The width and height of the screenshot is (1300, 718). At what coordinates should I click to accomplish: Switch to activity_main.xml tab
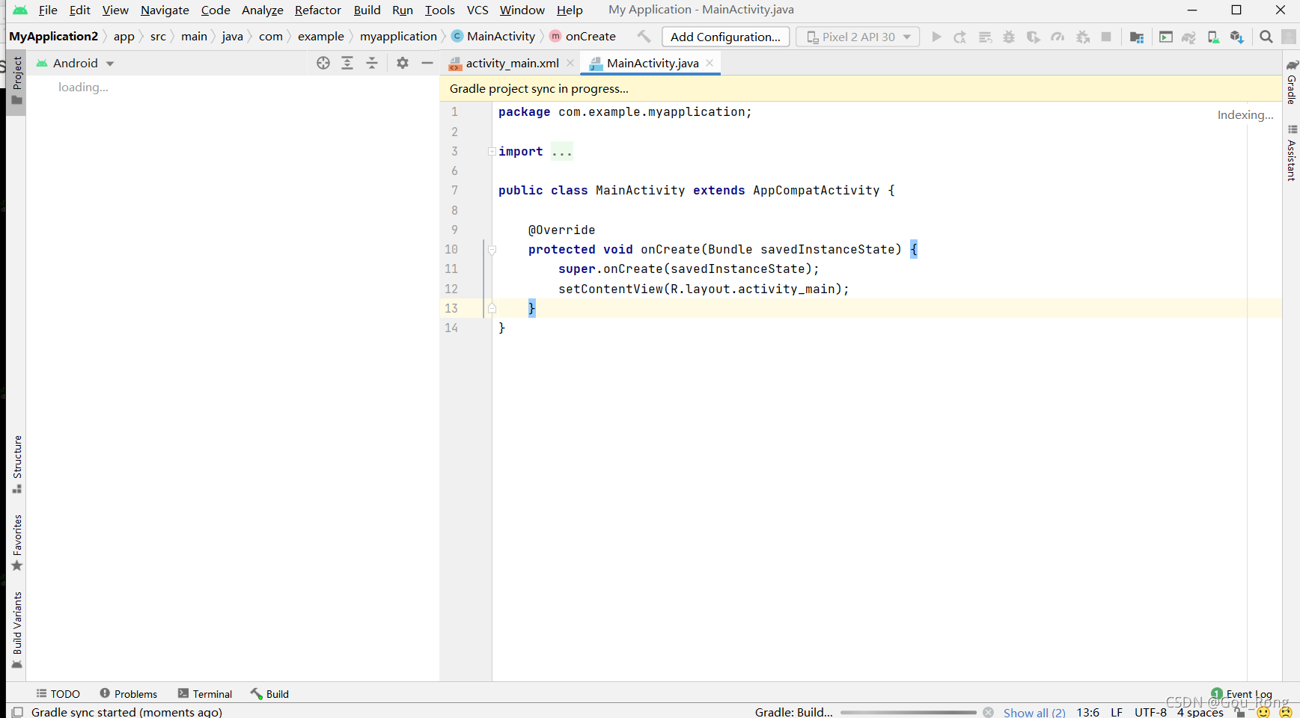512,63
